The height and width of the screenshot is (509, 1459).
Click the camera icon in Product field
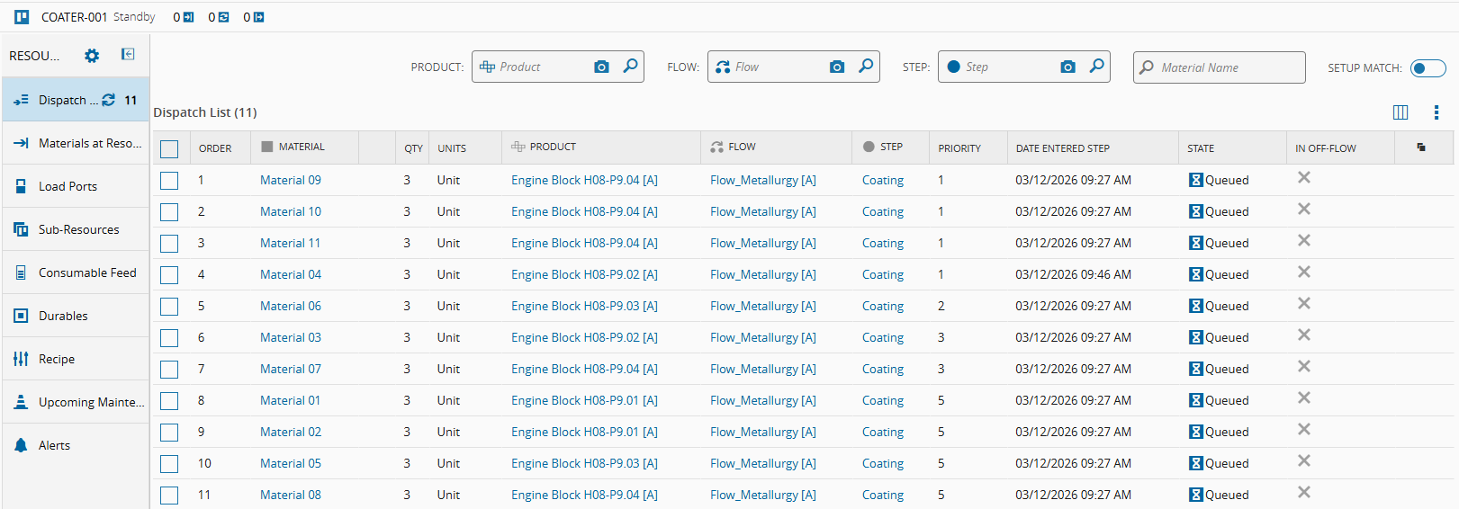601,67
